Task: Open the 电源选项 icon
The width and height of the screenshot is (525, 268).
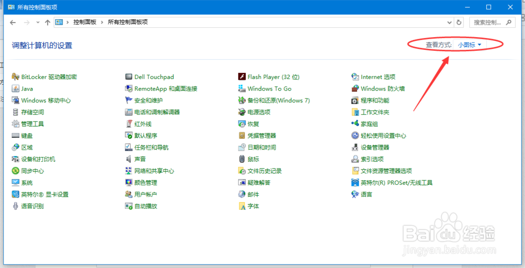Action: click(242, 112)
